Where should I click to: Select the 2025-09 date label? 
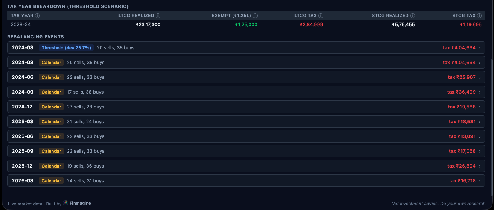[22, 151]
